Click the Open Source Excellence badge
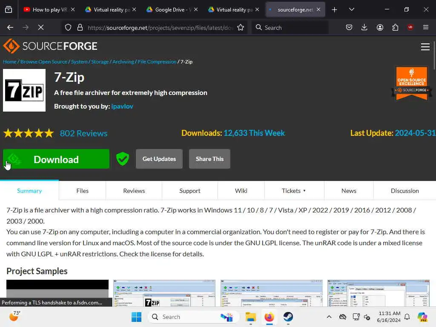 click(412, 83)
